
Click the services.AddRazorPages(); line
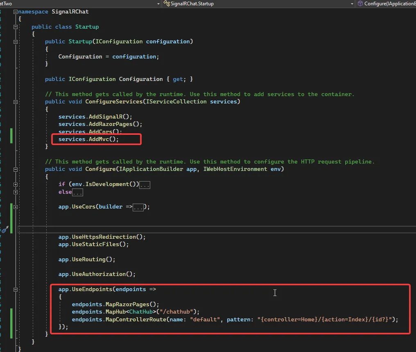(100, 124)
